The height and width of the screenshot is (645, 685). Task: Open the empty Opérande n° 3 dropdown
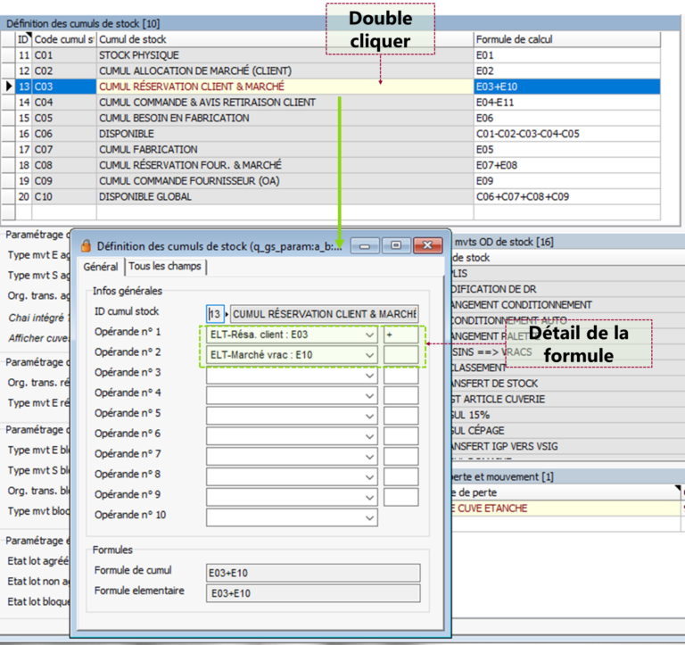[370, 376]
